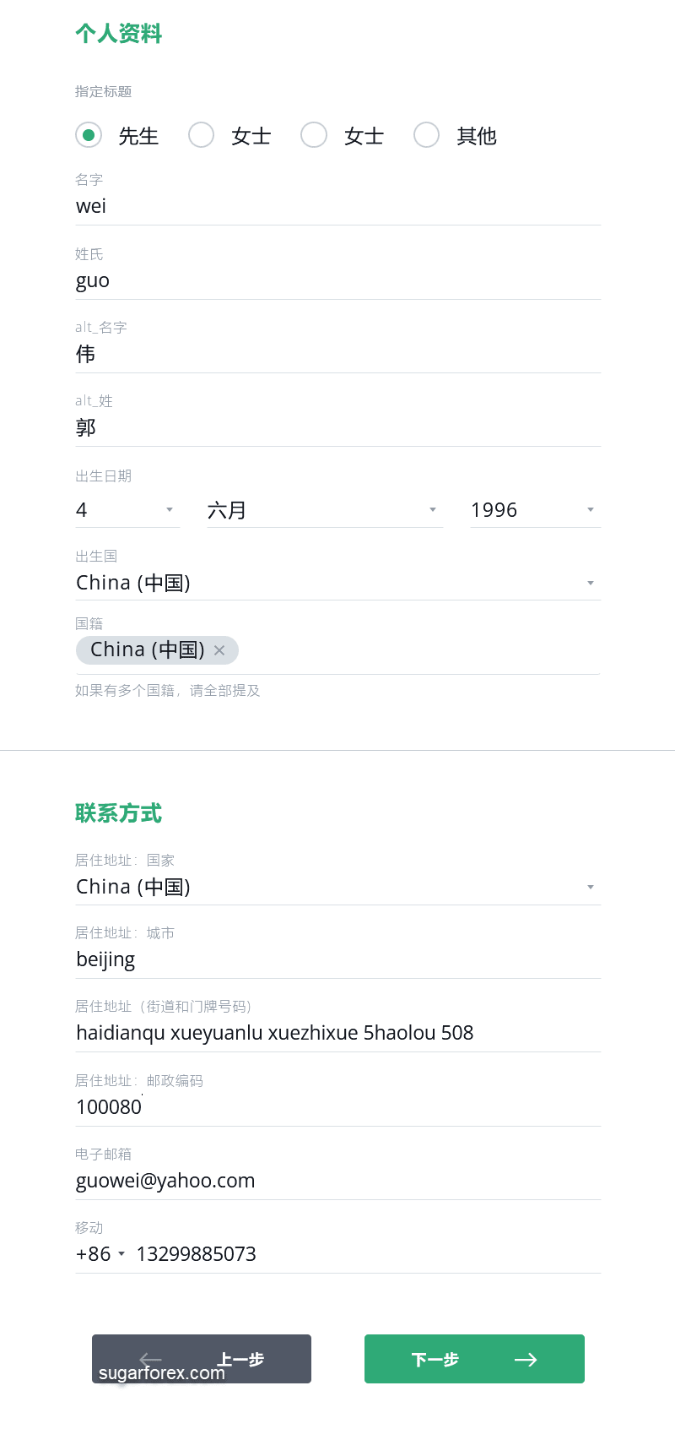Go back with the 上一步 button
Viewport: 675px width, 1429px height.
[x=202, y=1359]
